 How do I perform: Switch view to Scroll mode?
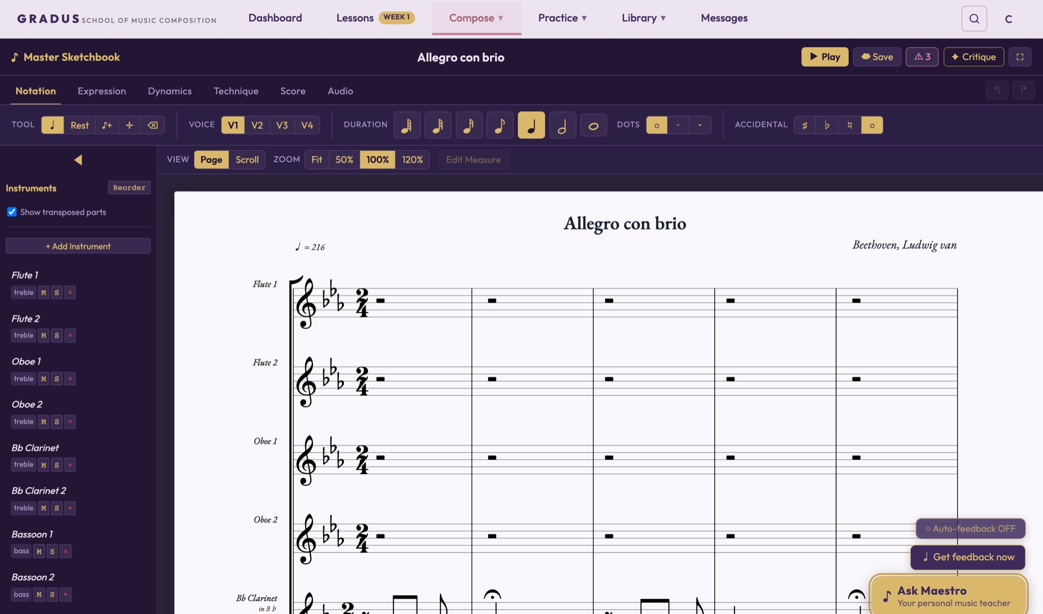coord(247,160)
